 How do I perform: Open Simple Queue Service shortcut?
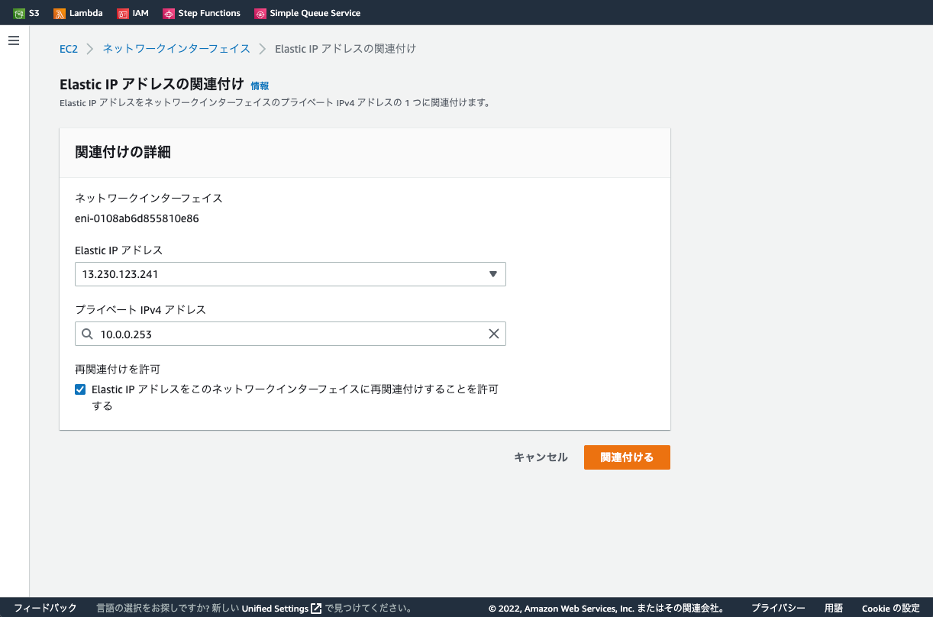(307, 12)
